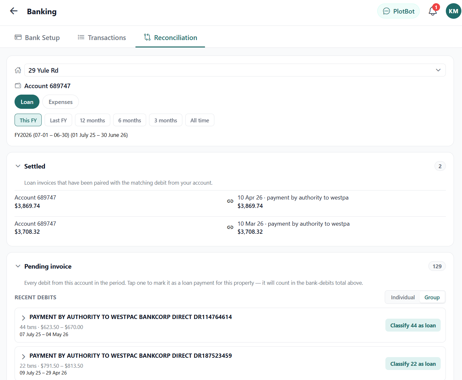Switch to the Transactions tab
The image size is (462, 380).
point(102,37)
